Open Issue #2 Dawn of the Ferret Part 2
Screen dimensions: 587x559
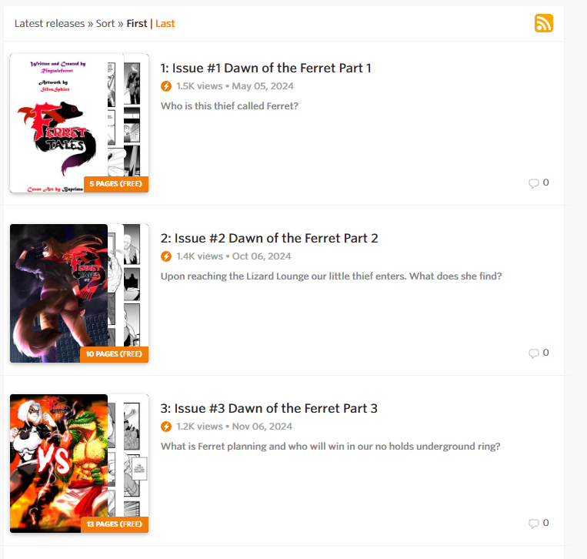(269, 238)
